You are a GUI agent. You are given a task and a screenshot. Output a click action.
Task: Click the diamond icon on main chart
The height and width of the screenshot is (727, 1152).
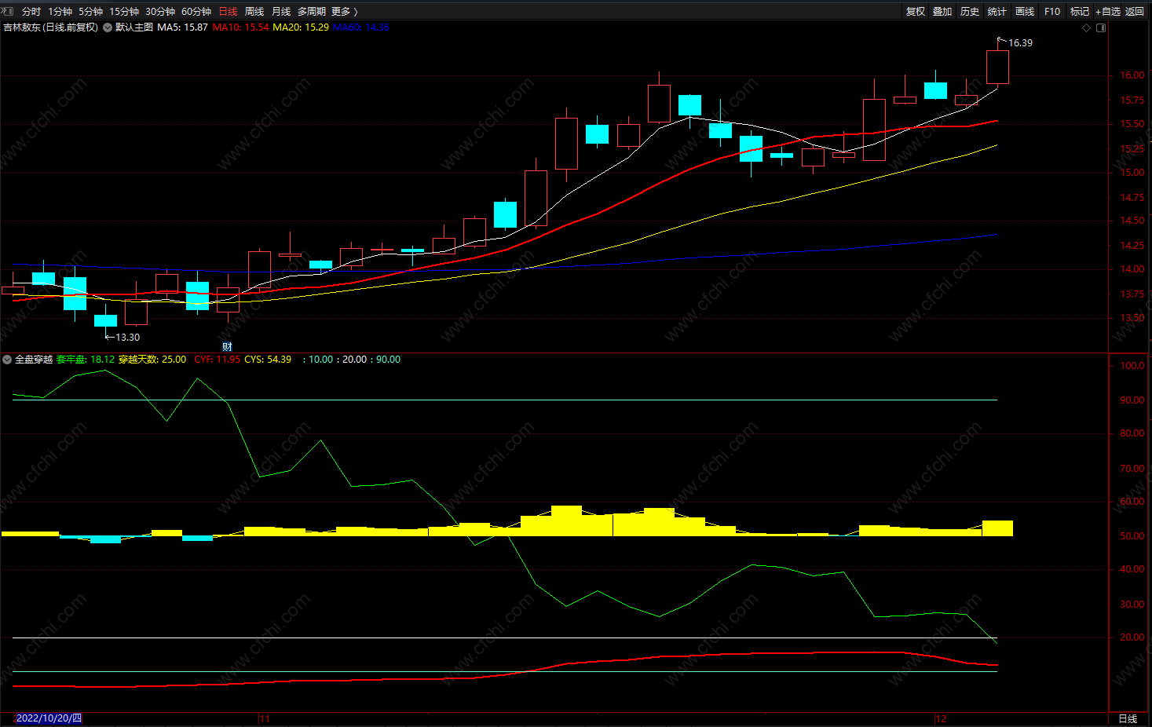point(1087,28)
